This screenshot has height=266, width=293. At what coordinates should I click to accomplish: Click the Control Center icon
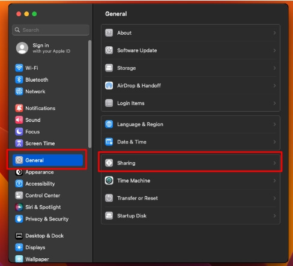[19, 195]
